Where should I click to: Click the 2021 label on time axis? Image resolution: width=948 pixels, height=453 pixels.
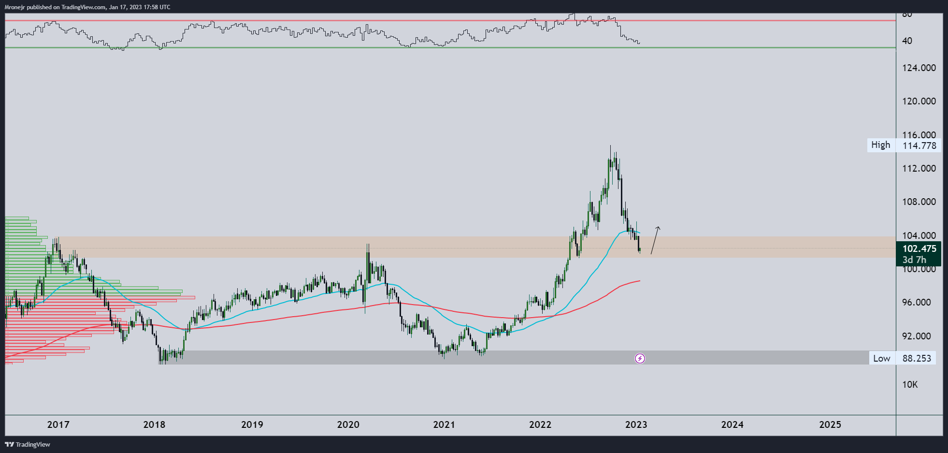tap(444, 424)
